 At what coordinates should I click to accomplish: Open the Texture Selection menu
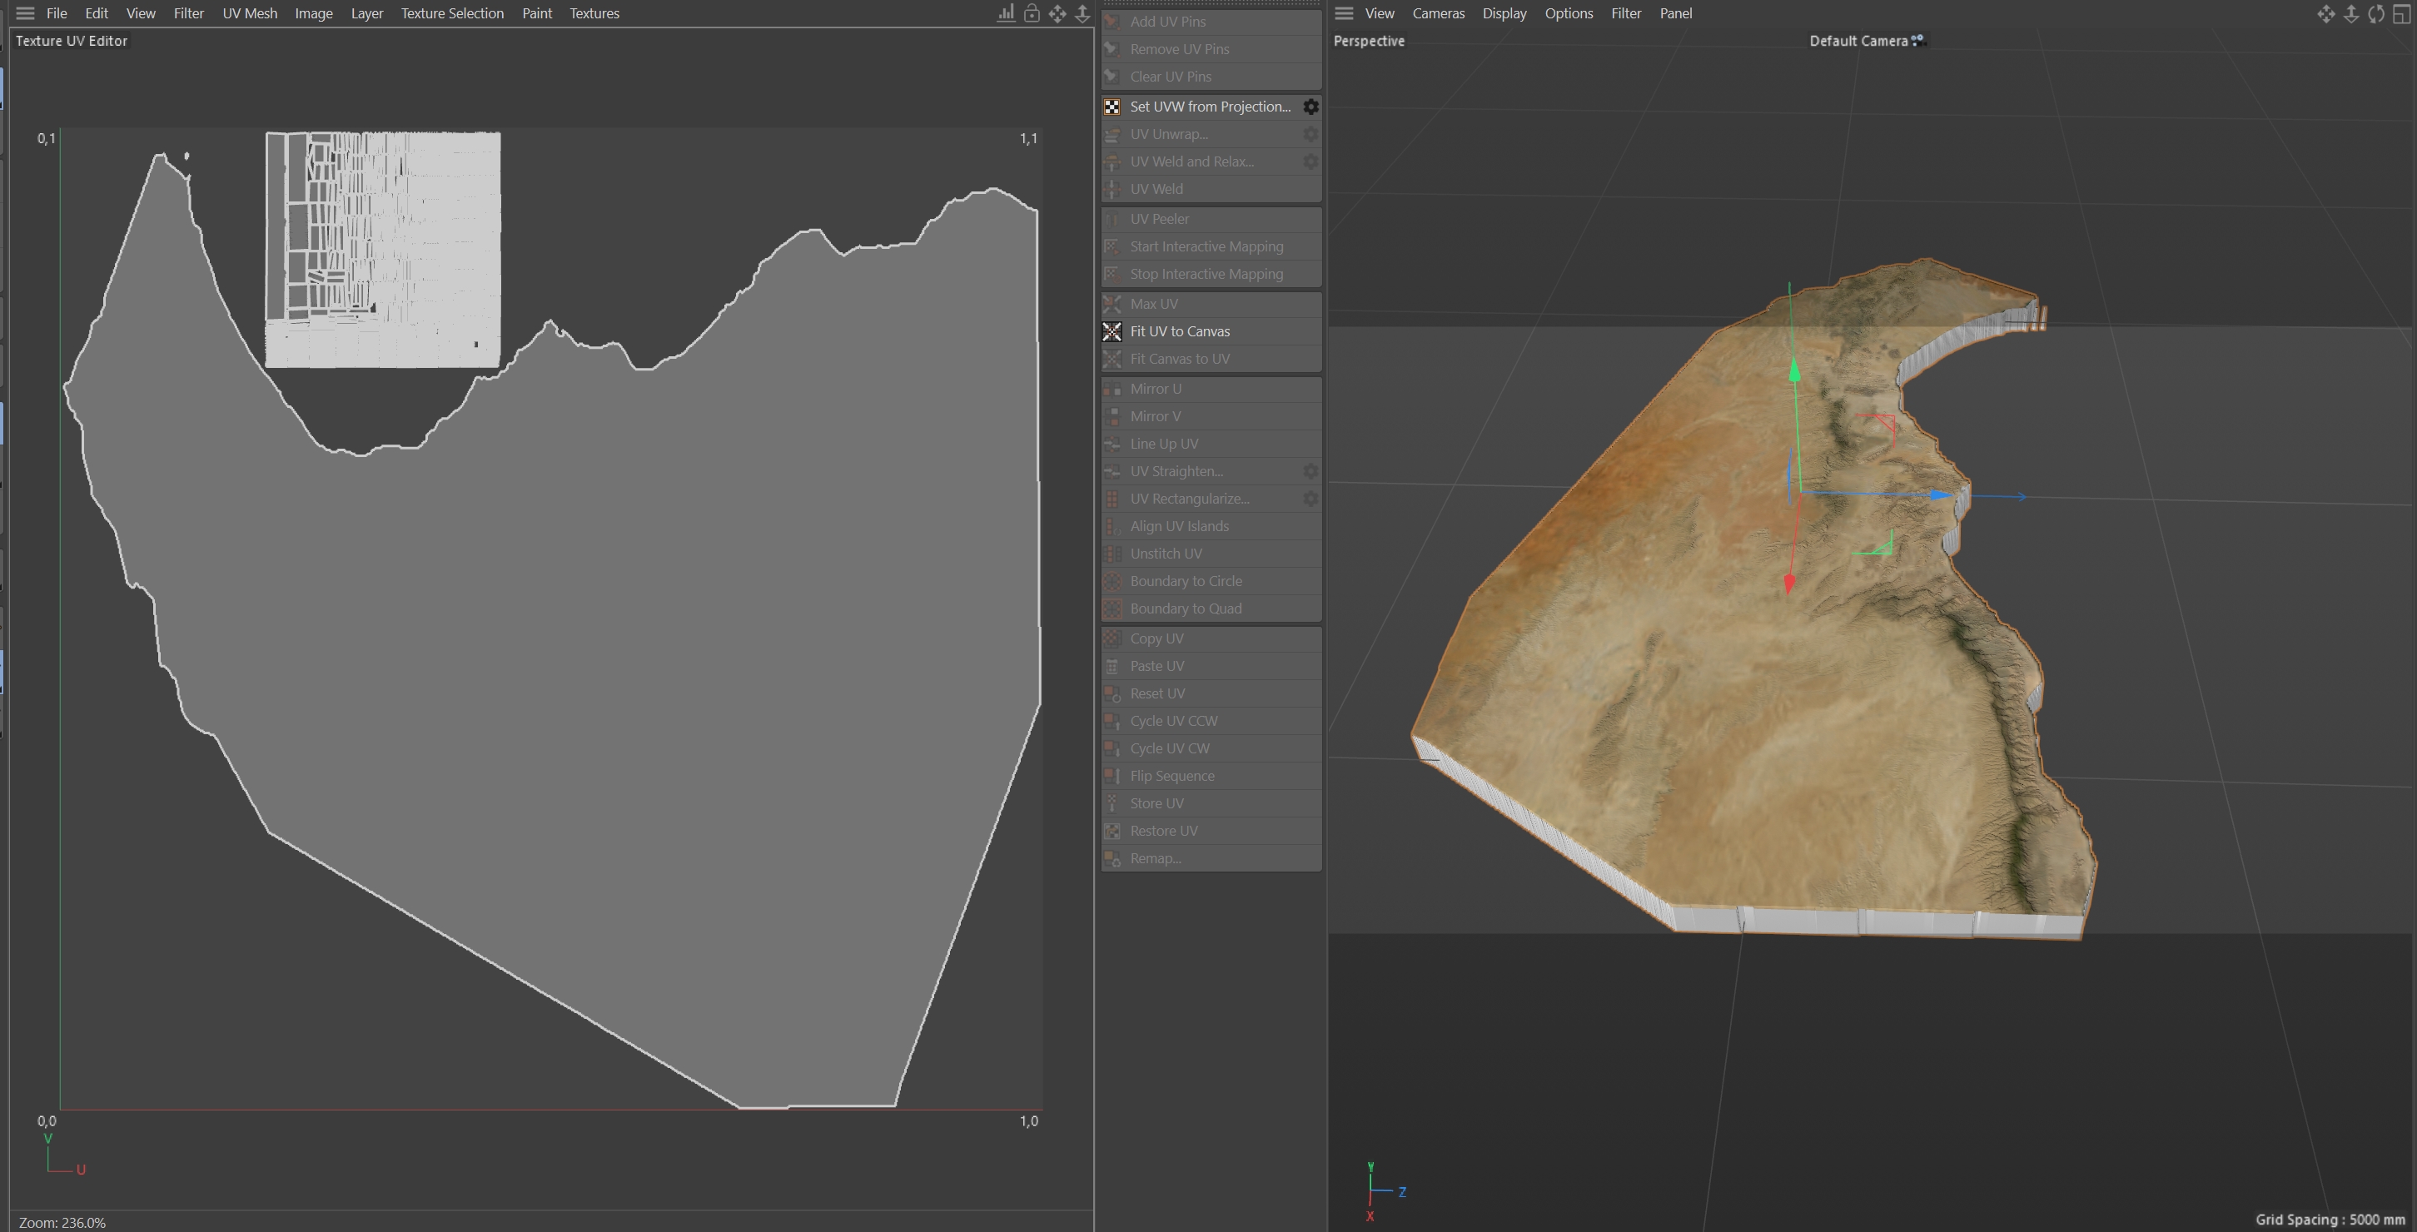pos(451,13)
